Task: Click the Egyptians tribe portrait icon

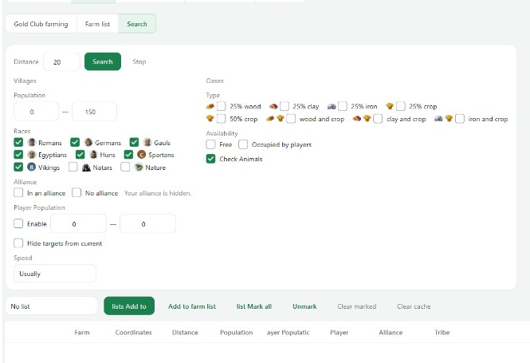Action: 32,155
